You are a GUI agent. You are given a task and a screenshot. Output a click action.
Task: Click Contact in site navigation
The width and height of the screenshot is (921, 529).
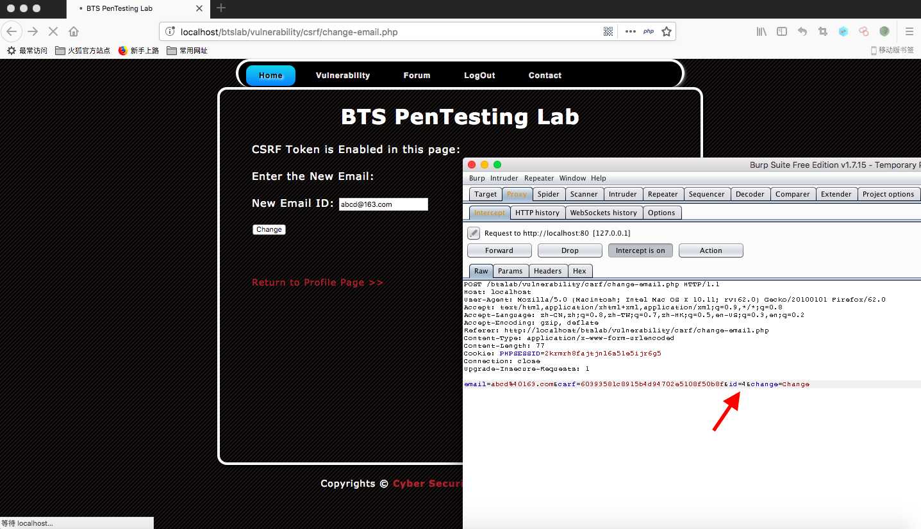pos(545,76)
